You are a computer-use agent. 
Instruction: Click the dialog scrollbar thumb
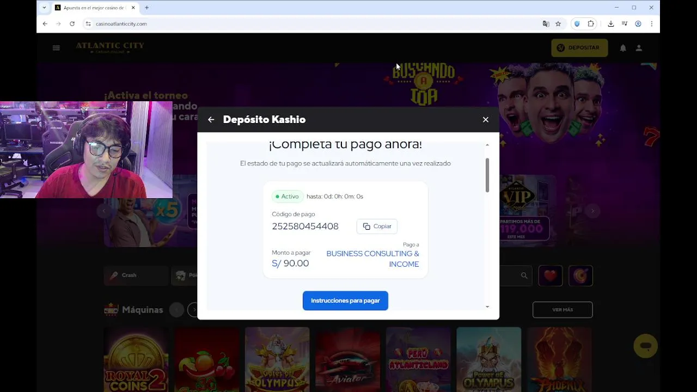point(487,175)
